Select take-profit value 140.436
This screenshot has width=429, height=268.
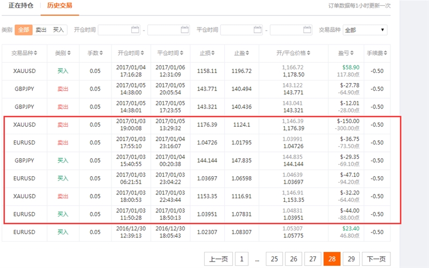[x=241, y=107]
